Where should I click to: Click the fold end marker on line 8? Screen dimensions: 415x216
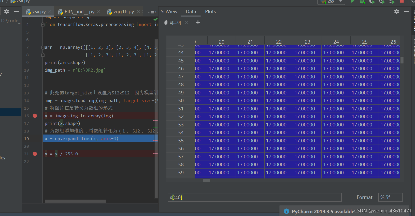click(43, 55)
